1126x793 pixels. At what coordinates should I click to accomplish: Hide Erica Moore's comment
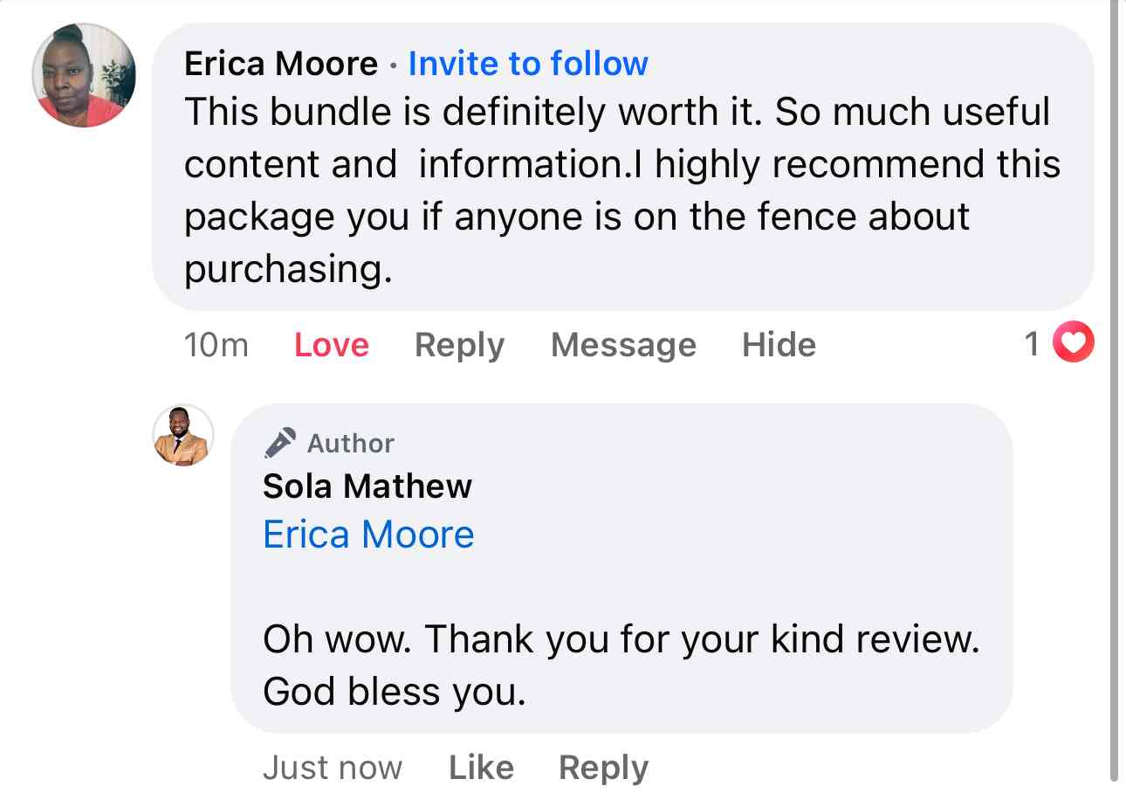pyautogui.click(x=779, y=344)
